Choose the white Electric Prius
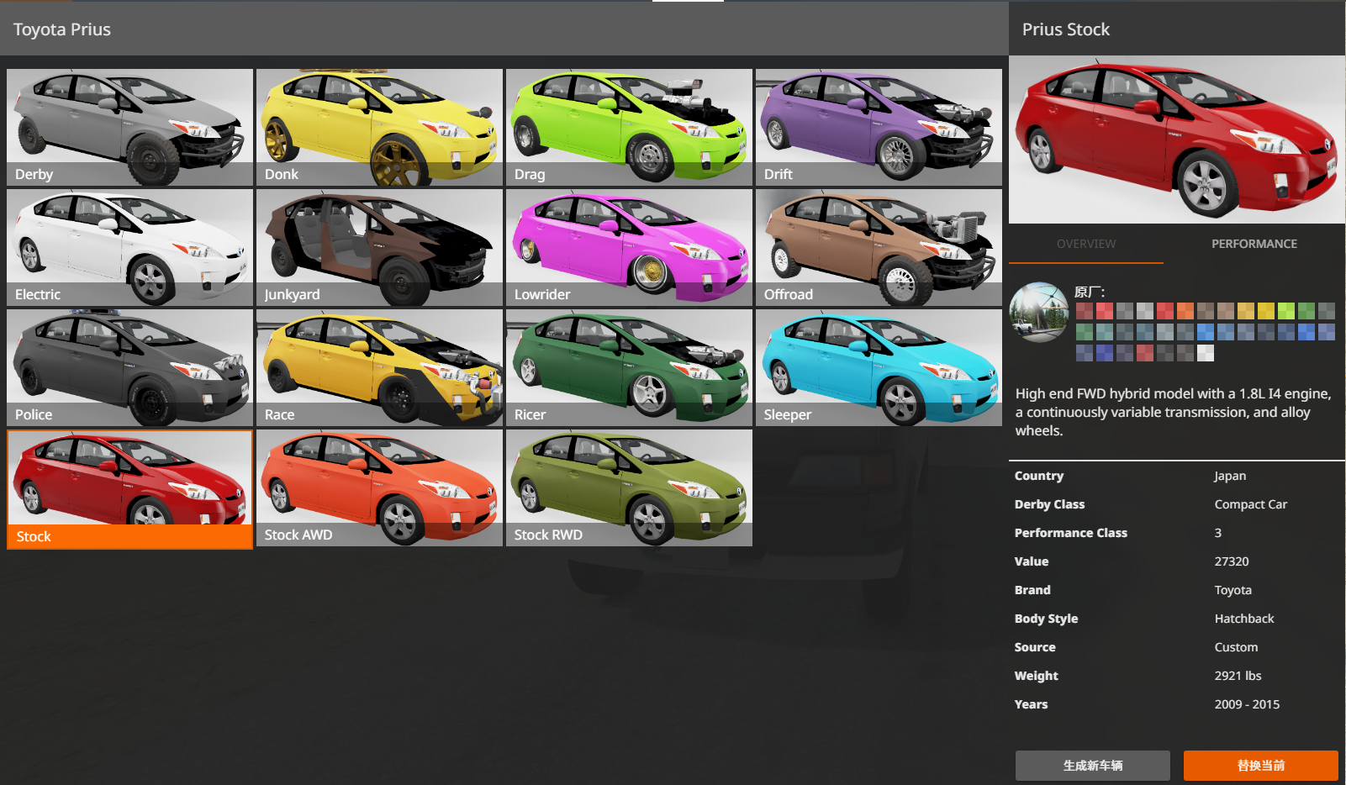 (129, 247)
